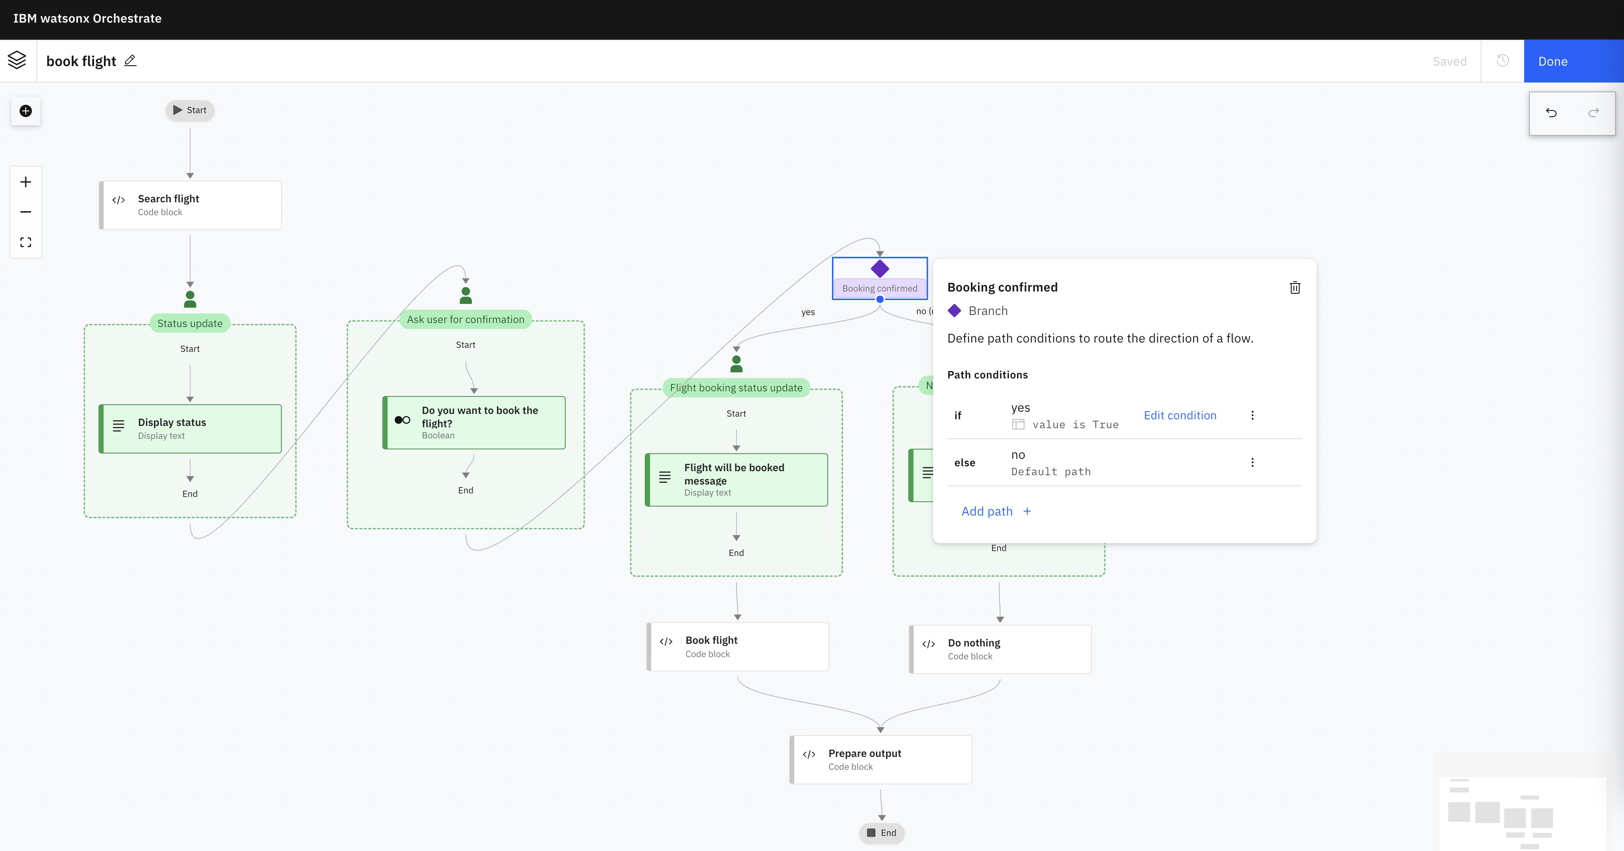1624x851 pixels.
Task: Click the yes edge label
Action: pyautogui.click(x=808, y=312)
